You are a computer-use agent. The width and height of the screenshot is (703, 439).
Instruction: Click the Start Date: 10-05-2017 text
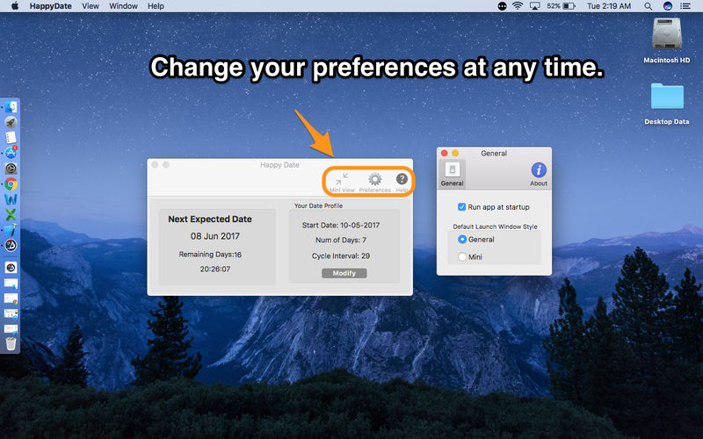(341, 226)
